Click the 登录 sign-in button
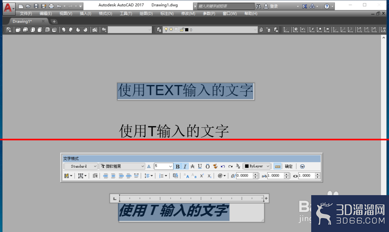Screen dimensions: 389x232 pos(271,7)
